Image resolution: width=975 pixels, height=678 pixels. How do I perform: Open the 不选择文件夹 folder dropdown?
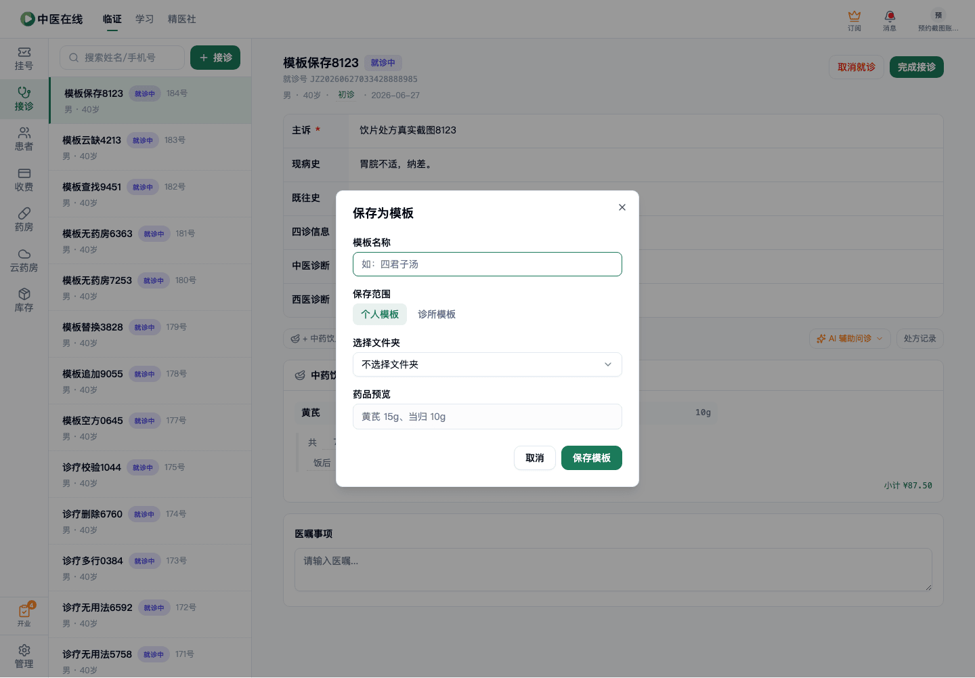pyautogui.click(x=487, y=364)
